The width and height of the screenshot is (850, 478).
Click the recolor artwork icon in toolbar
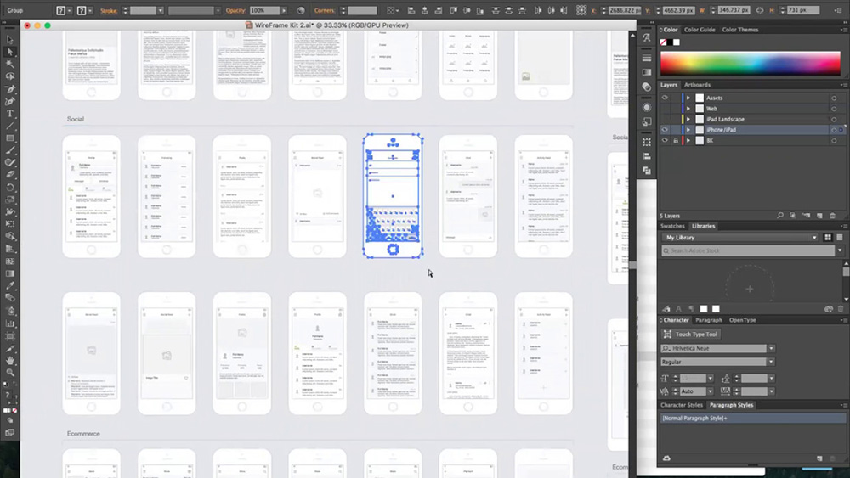tap(301, 10)
